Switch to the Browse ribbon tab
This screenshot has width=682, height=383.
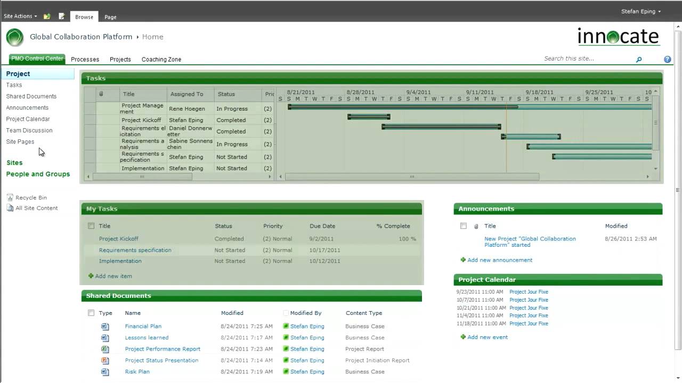(x=84, y=17)
